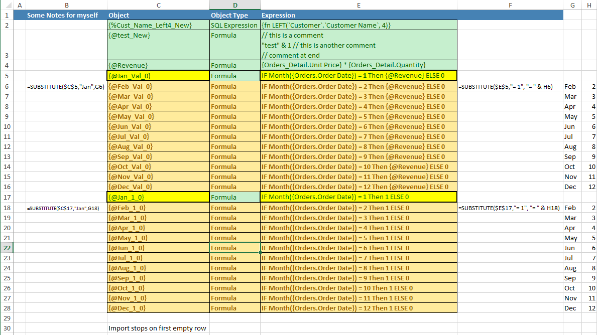597x335 pixels.
Task: Select cell {@Feb_1_0}
Action: (158, 208)
